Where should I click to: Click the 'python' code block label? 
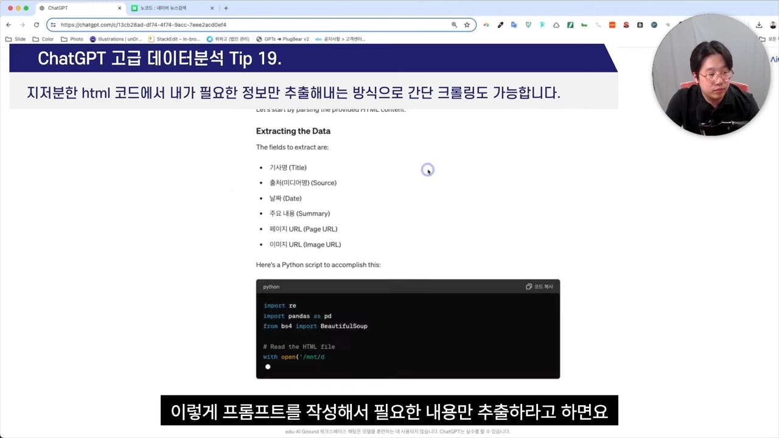(271, 287)
